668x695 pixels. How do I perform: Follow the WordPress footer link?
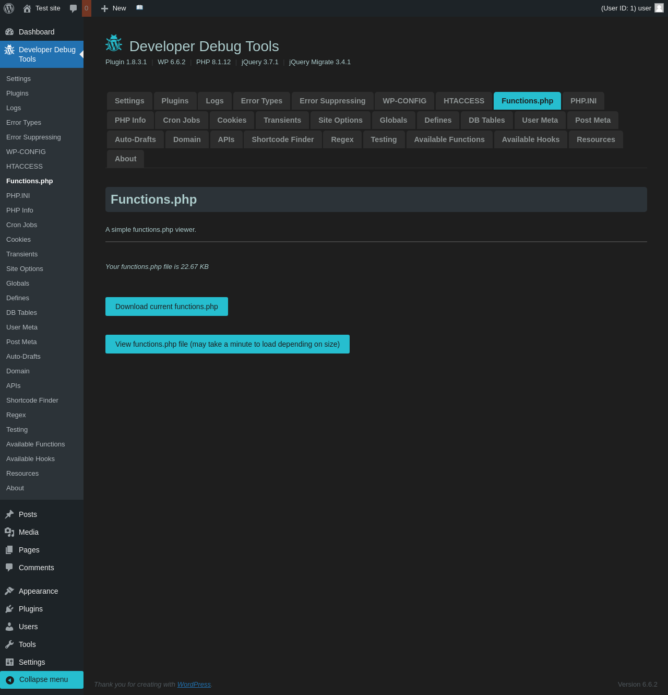194,684
